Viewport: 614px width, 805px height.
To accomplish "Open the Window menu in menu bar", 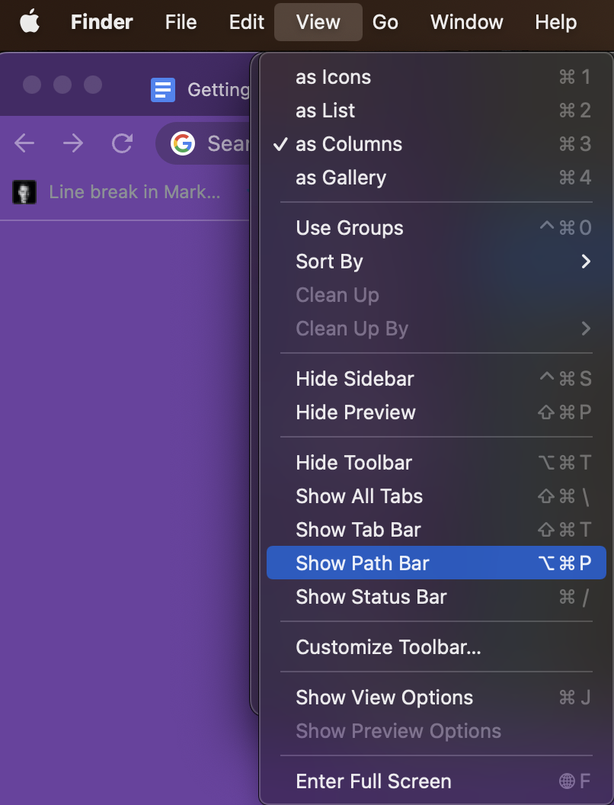I will [466, 22].
